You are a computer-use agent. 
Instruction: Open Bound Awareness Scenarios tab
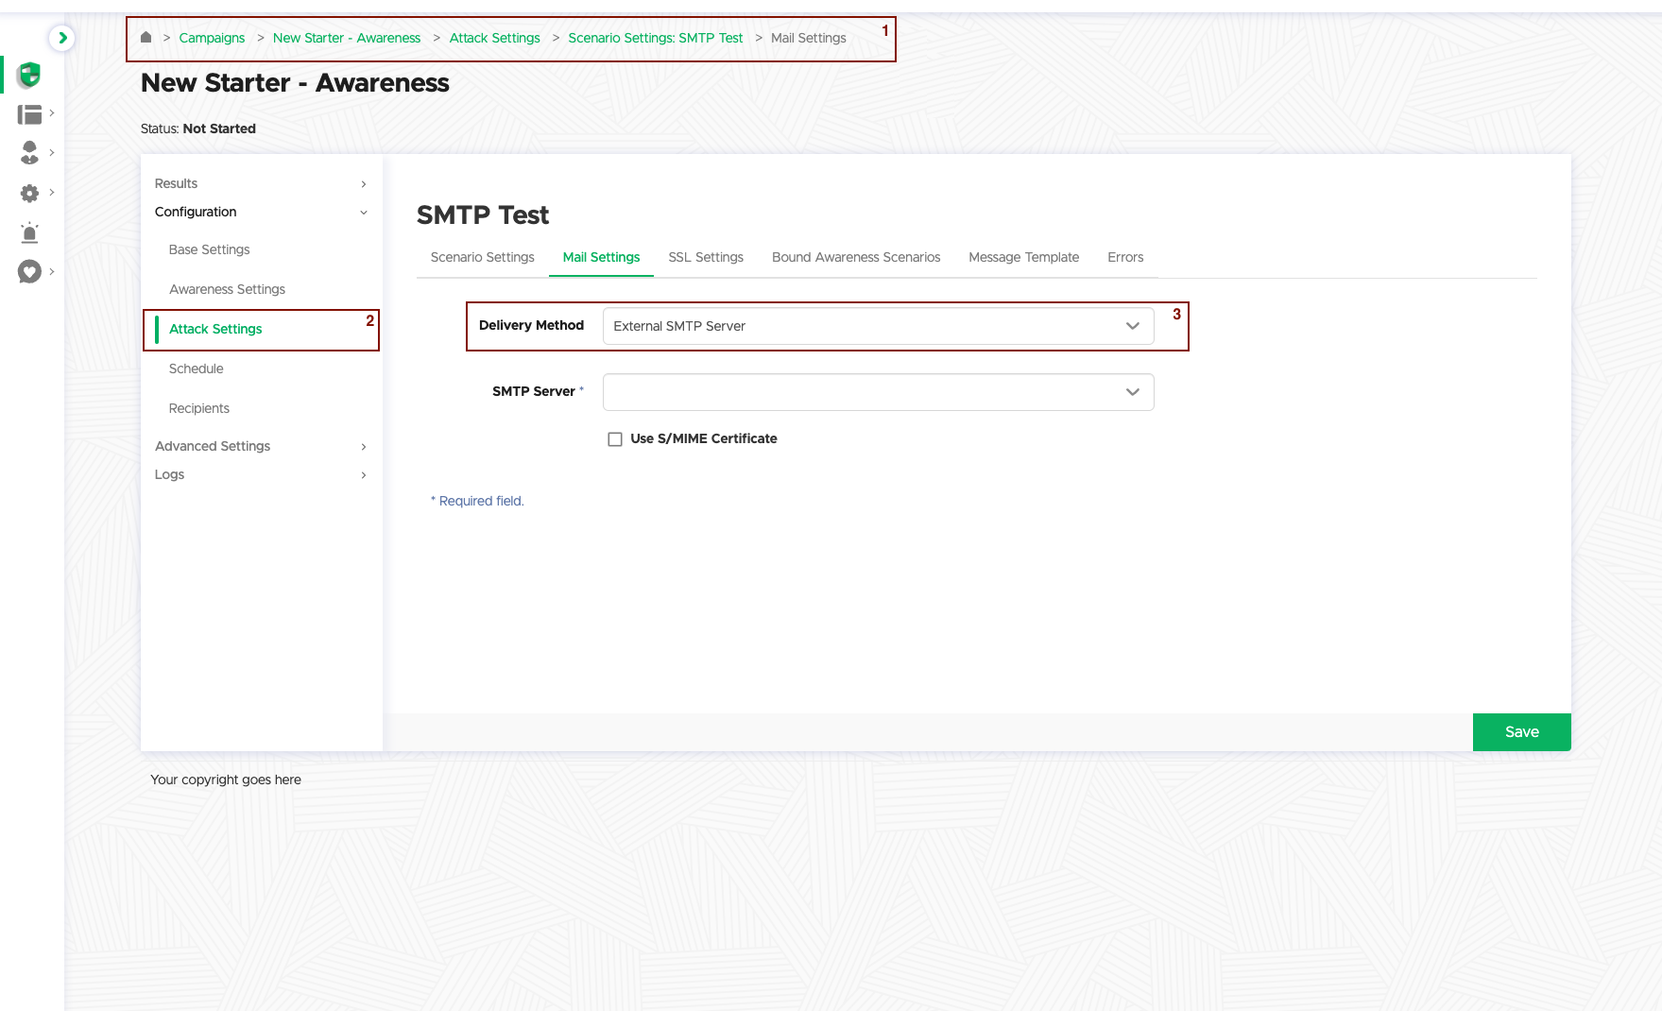pyautogui.click(x=856, y=257)
